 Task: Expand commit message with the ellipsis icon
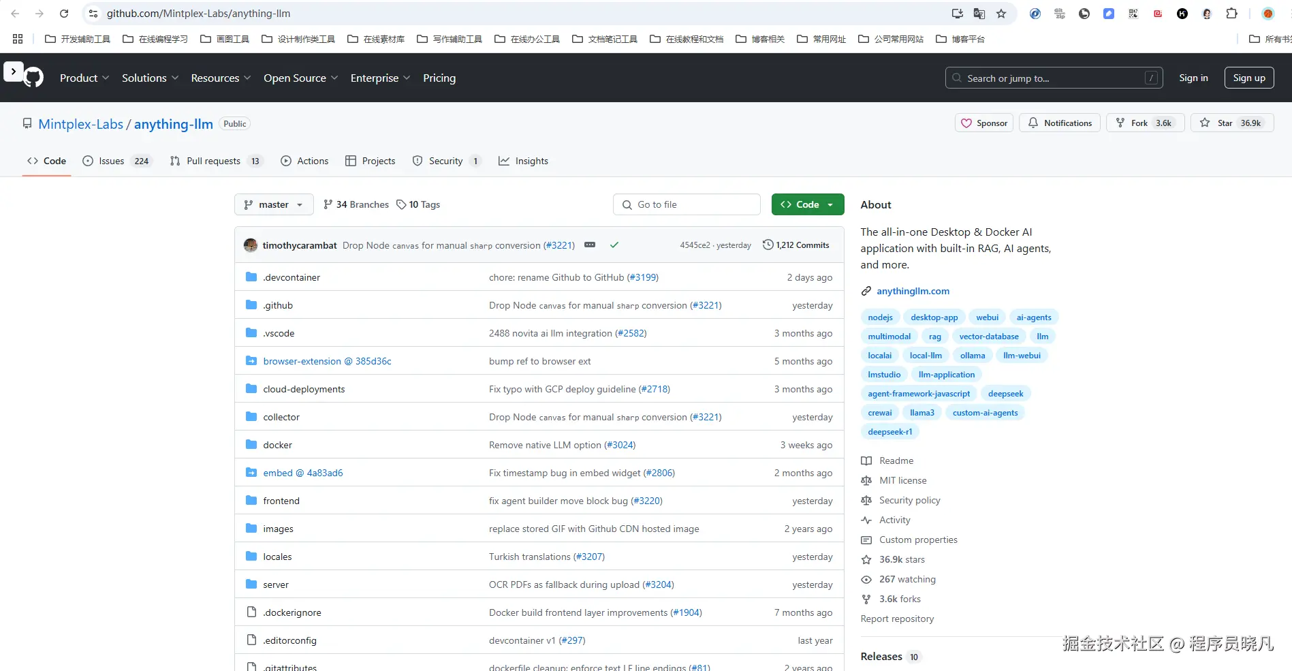pyautogui.click(x=590, y=245)
